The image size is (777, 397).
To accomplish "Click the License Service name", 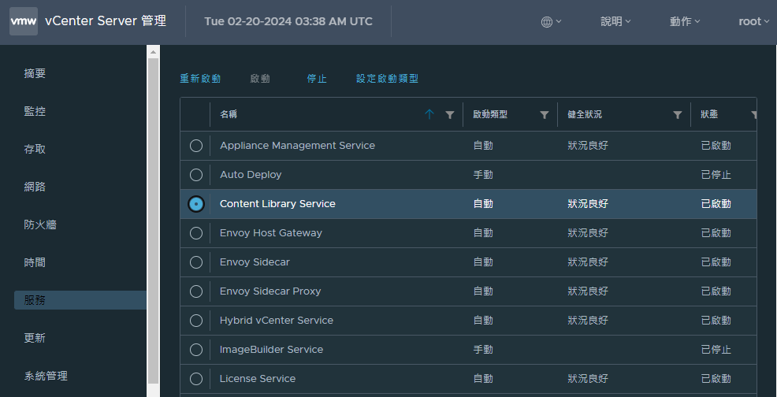I will pyautogui.click(x=258, y=379).
